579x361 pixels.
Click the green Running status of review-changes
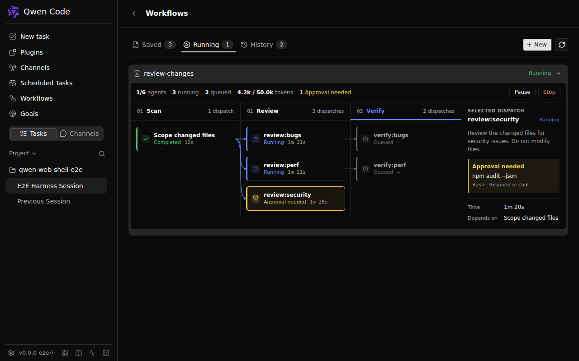click(x=540, y=73)
